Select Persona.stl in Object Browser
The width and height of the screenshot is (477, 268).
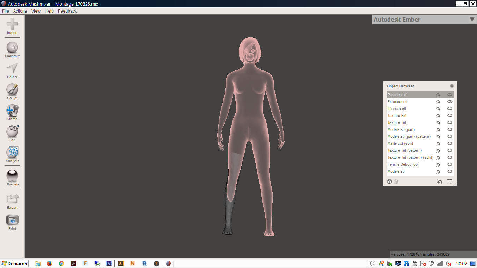click(420, 95)
